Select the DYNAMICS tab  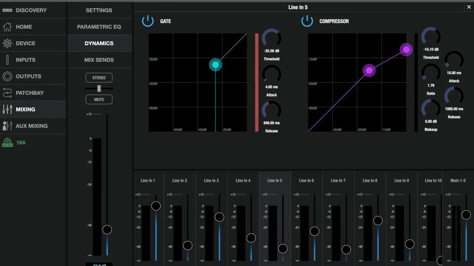coord(99,43)
